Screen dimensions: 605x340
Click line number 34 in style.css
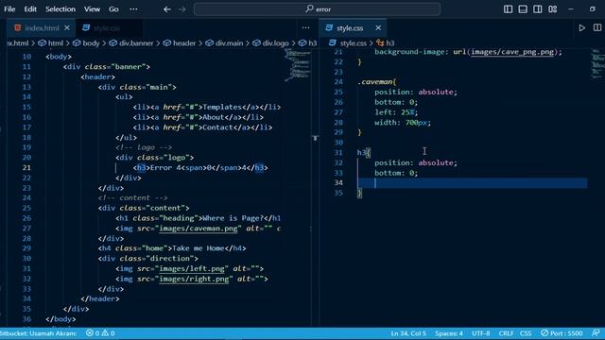(338, 182)
